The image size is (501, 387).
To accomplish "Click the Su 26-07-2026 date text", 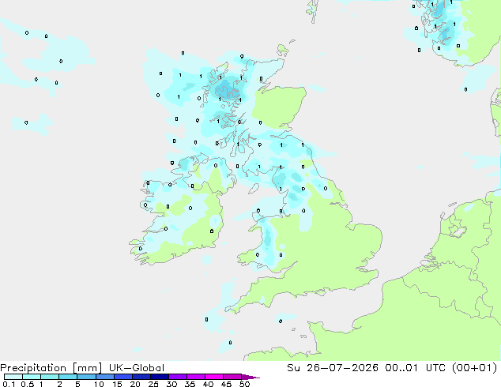I will 333,368.
